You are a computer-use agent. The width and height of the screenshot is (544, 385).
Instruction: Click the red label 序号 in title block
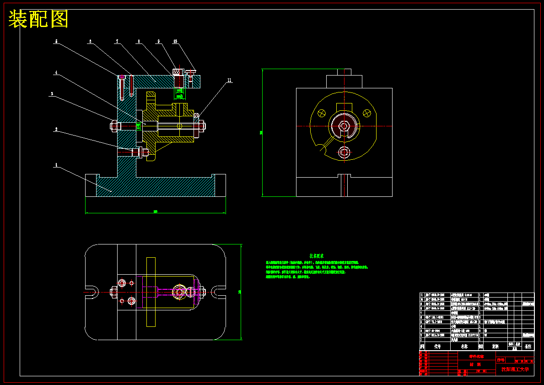(x=501, y=360)
